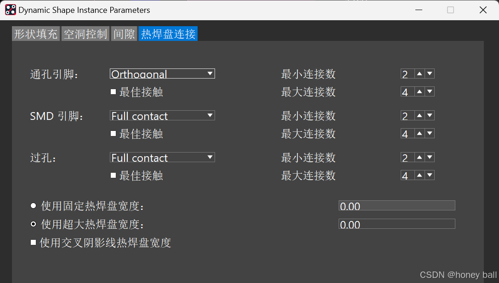
Task: Choose 使用超大热焊盘宽度 radio button
Action: pyautogui.click(x=34, y=224)
